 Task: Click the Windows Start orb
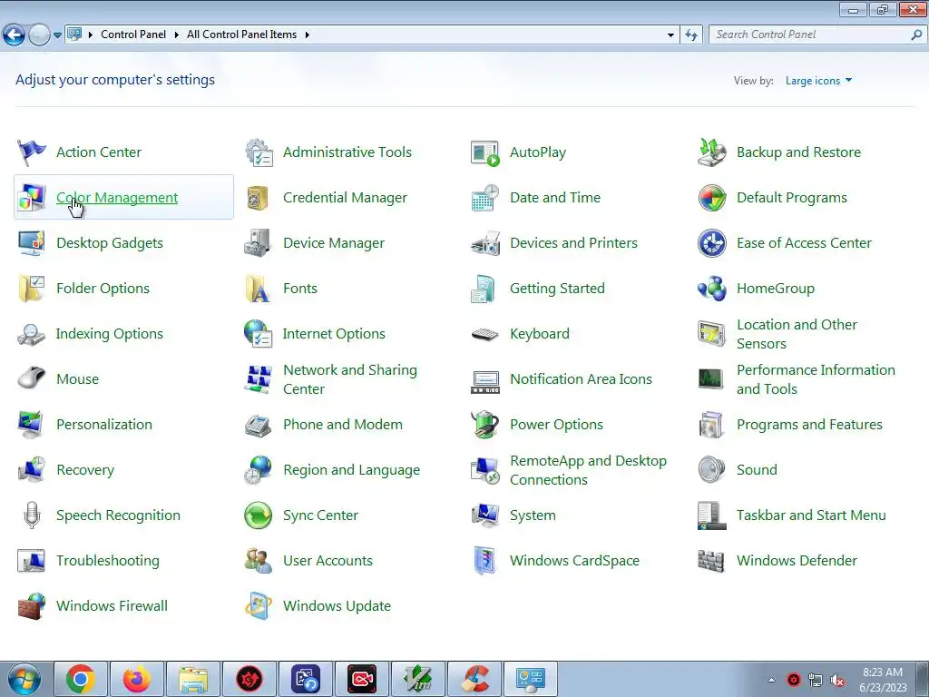click(x=24, y=680)
